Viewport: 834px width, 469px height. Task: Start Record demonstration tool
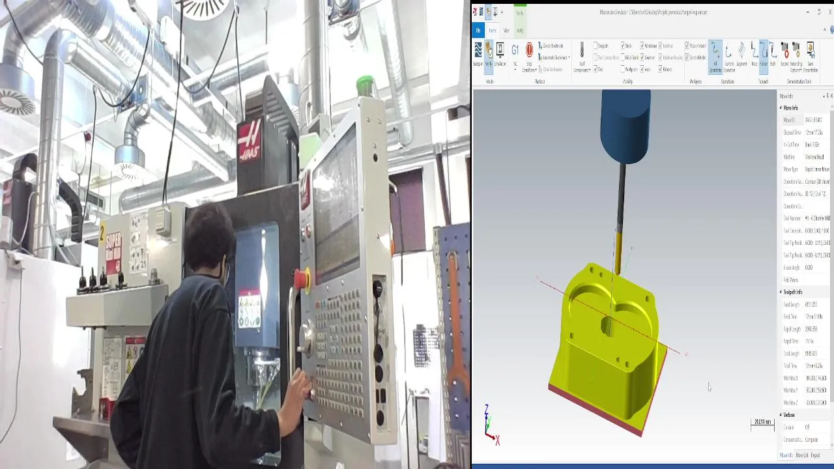pos(785,55)
